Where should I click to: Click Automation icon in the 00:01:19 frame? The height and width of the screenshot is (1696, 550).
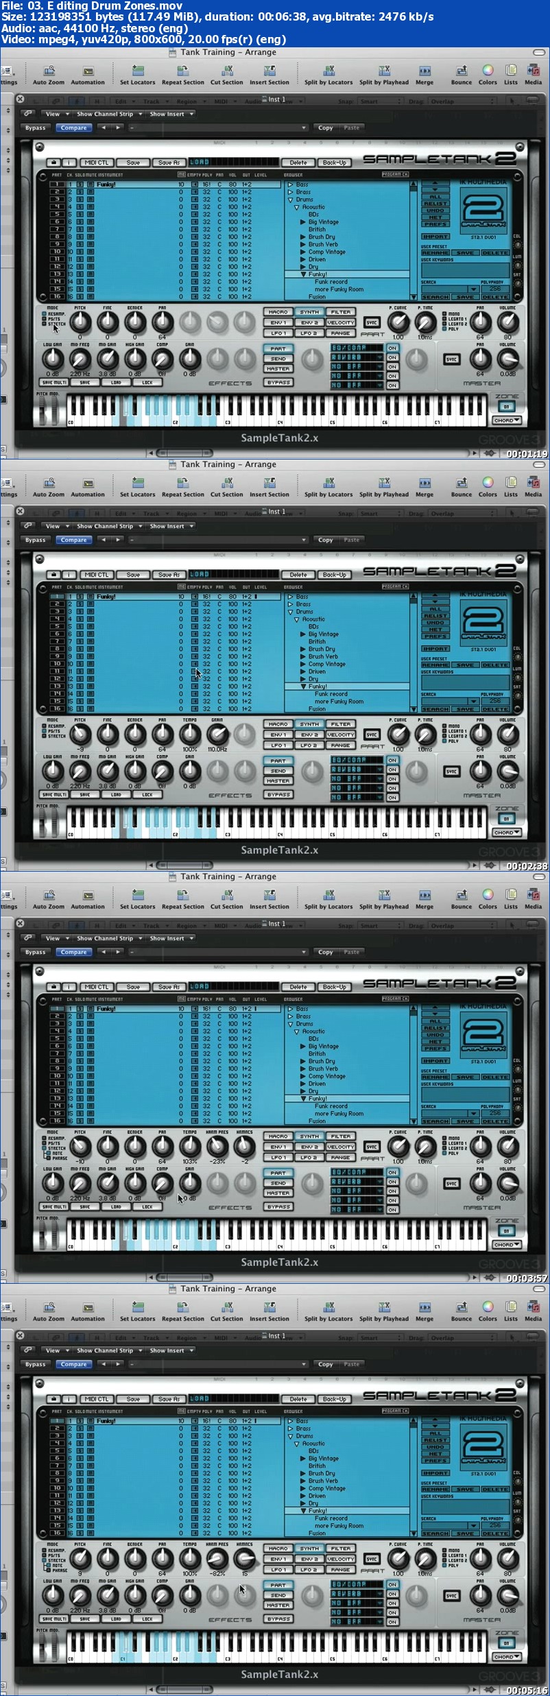88,71
